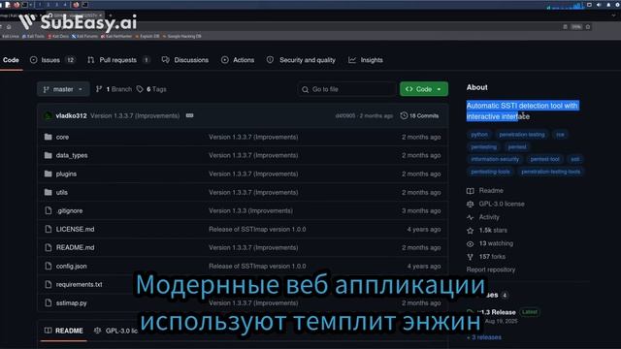Click the fork icon beside 157 forks
This screenshot has height=349, width=621.
(x=470, y=257)
